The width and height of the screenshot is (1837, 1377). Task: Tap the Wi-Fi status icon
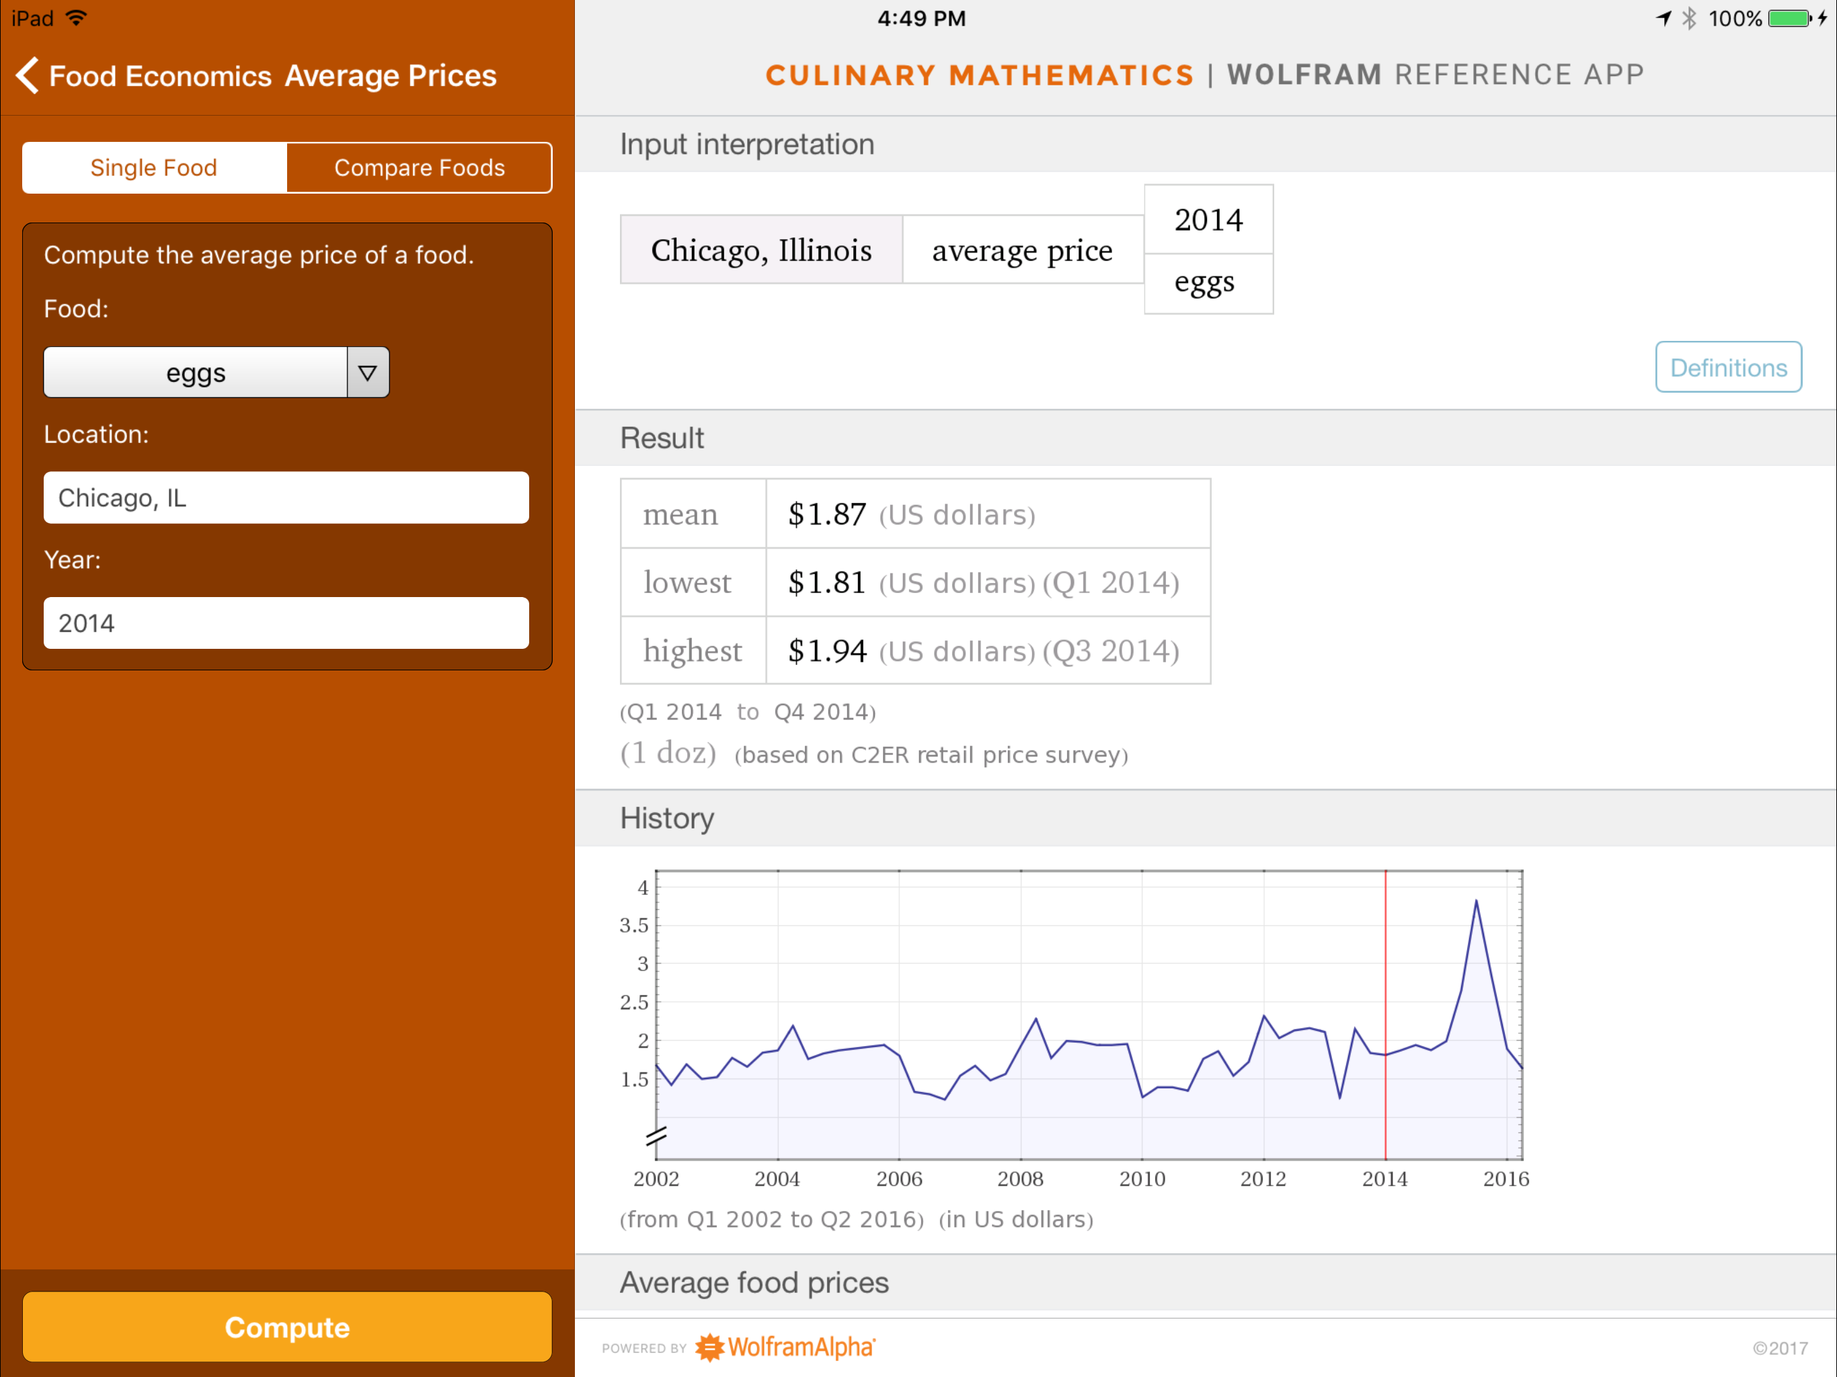[x=77, y=18]
